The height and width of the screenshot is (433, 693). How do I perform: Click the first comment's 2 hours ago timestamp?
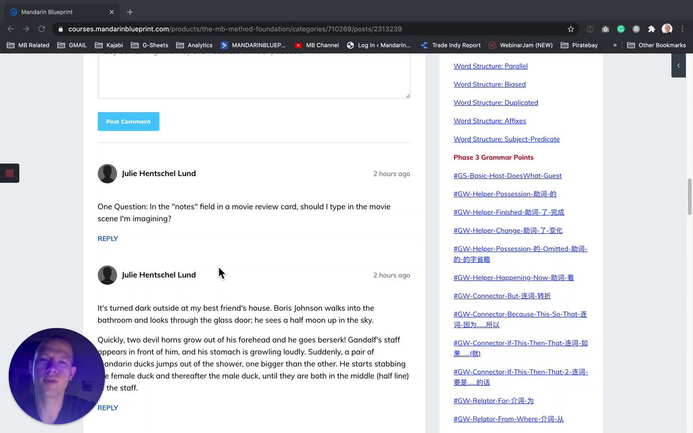point(391,174)
